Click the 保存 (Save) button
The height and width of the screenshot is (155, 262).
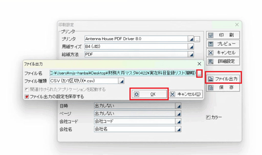(223, 88)
